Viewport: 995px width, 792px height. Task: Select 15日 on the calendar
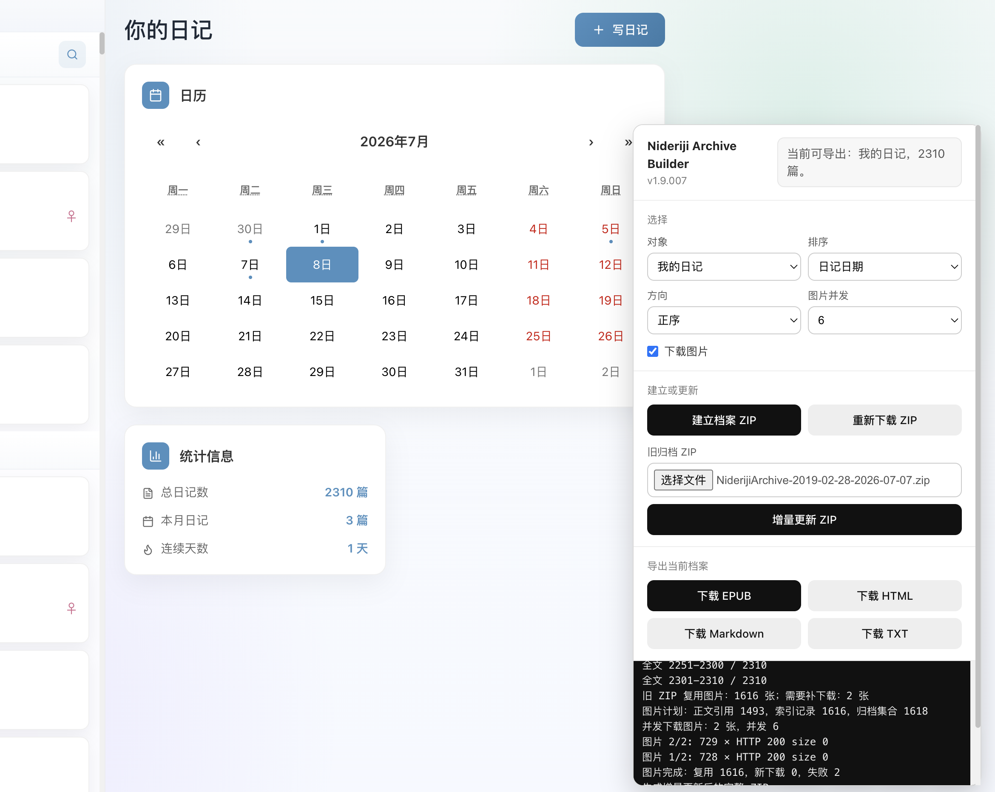click(322, 300)
